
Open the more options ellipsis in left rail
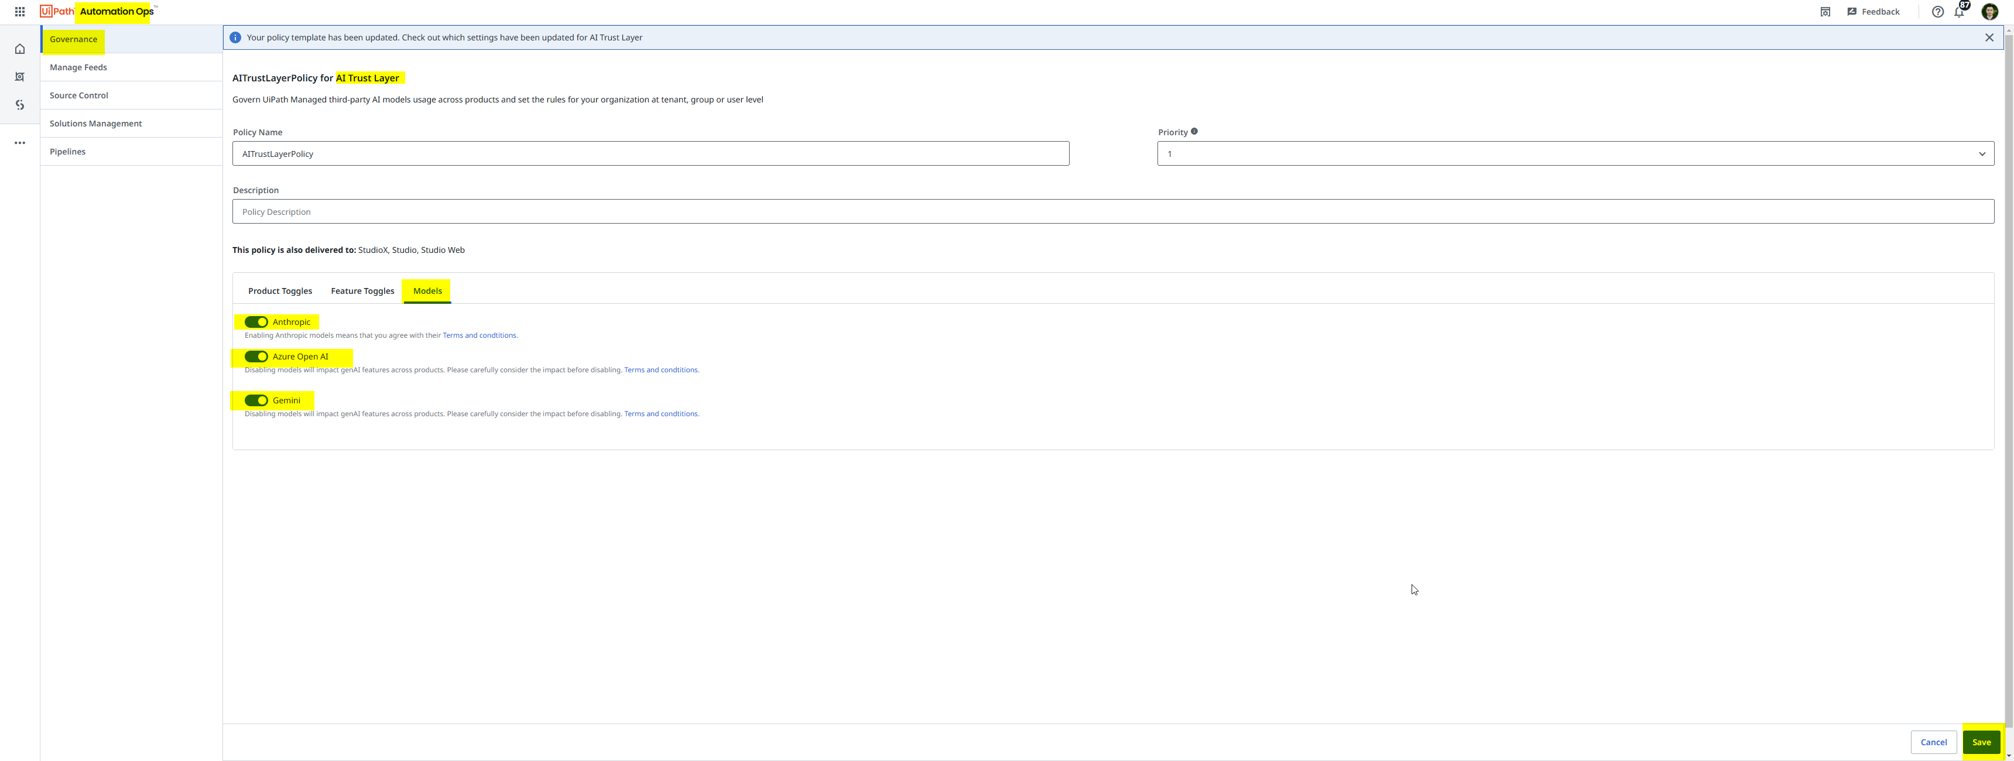pyautogui.click(x=19, y=143)
